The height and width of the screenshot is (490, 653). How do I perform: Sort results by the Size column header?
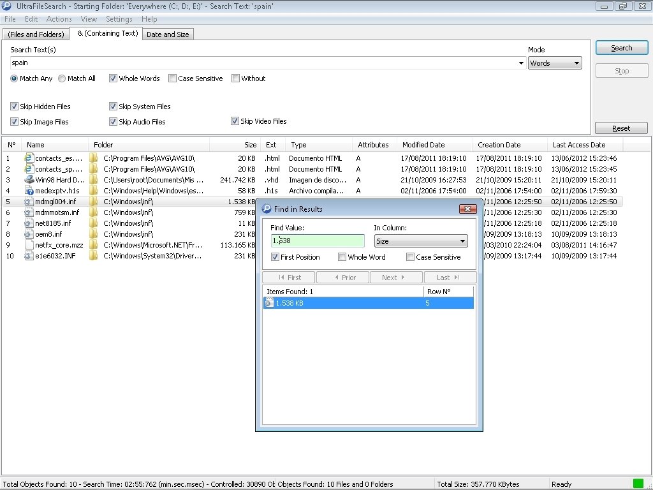(x=235, y=145)
